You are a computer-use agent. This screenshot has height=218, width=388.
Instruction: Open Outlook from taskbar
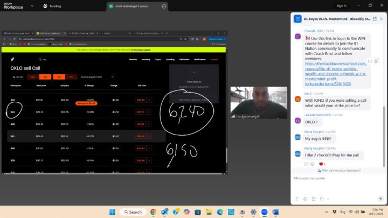click(164, 212)
